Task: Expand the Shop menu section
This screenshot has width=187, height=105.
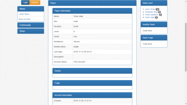Action: [x=31, y=31]
